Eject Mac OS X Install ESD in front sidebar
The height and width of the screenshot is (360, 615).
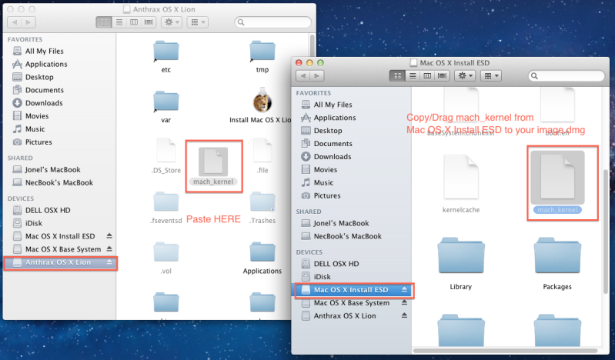tap(404, 289)
